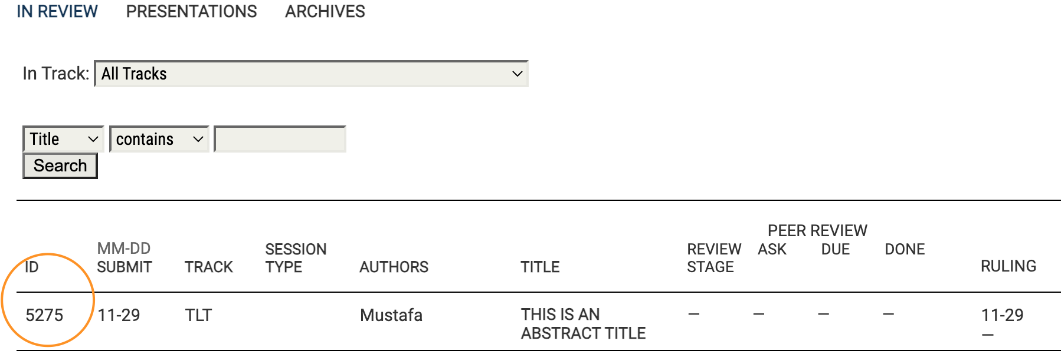Click the REVIEW STAGE column header
This screenshot has width=1061, height=354.
point(713,258)
